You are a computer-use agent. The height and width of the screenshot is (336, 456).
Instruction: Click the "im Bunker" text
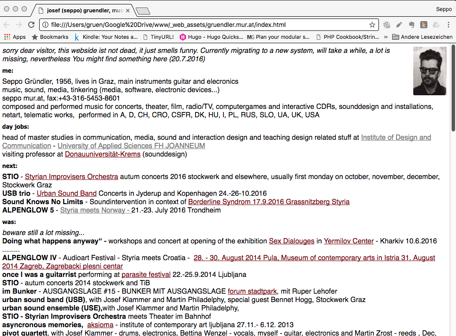pos(19,291)
